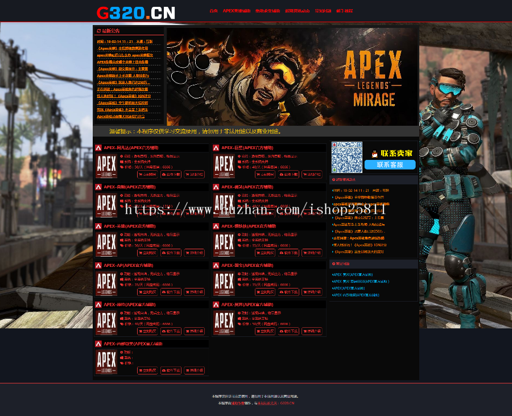
Task: Open the APEX-巨匠 product title link
Action: (247, 148)
